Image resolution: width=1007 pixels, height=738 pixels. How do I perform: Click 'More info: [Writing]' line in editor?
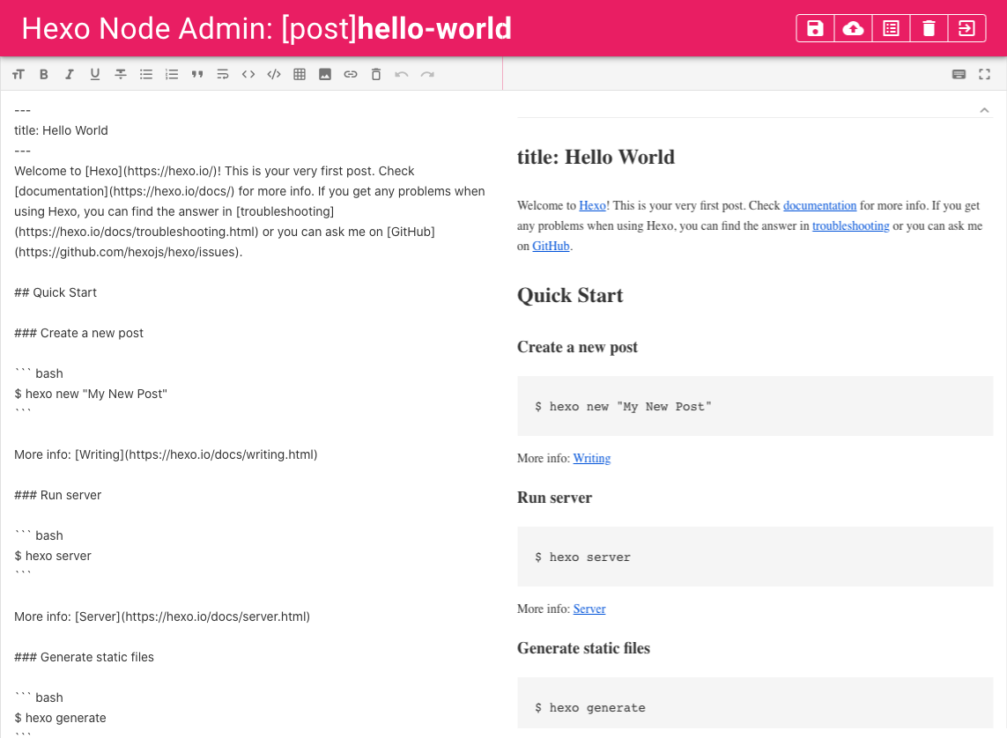click(x=166, y=454)
